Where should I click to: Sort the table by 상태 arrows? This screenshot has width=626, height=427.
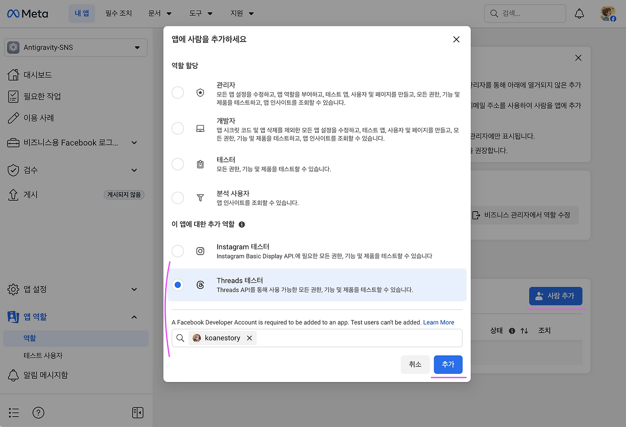tap(524, 331)
